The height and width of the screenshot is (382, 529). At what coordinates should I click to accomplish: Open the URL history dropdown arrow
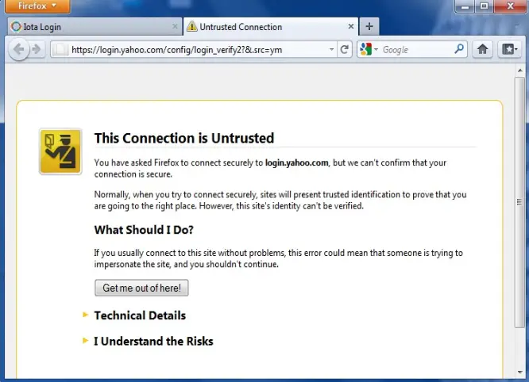tap(331, 50)
